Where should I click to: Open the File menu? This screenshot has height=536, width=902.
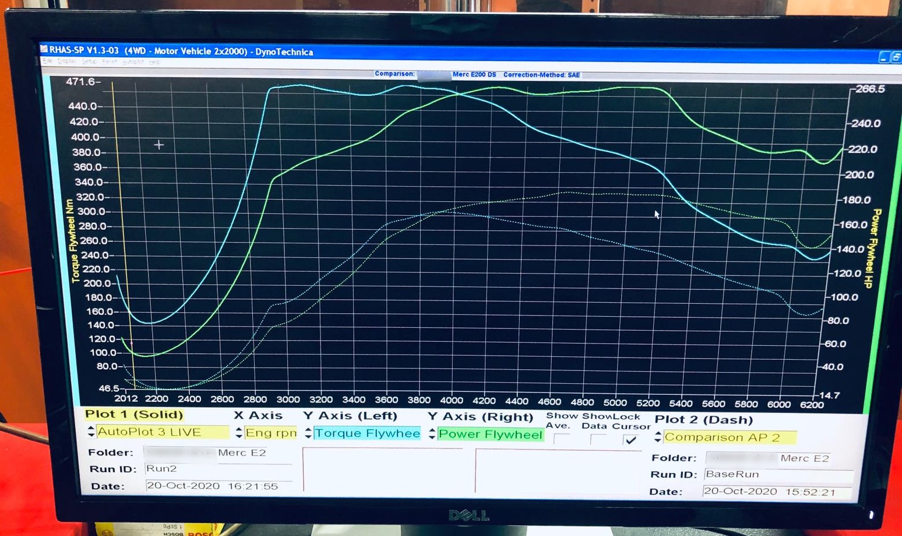point(48,61)
